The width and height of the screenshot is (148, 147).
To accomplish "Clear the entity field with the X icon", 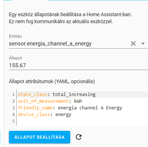I will (x=133, y=44).
